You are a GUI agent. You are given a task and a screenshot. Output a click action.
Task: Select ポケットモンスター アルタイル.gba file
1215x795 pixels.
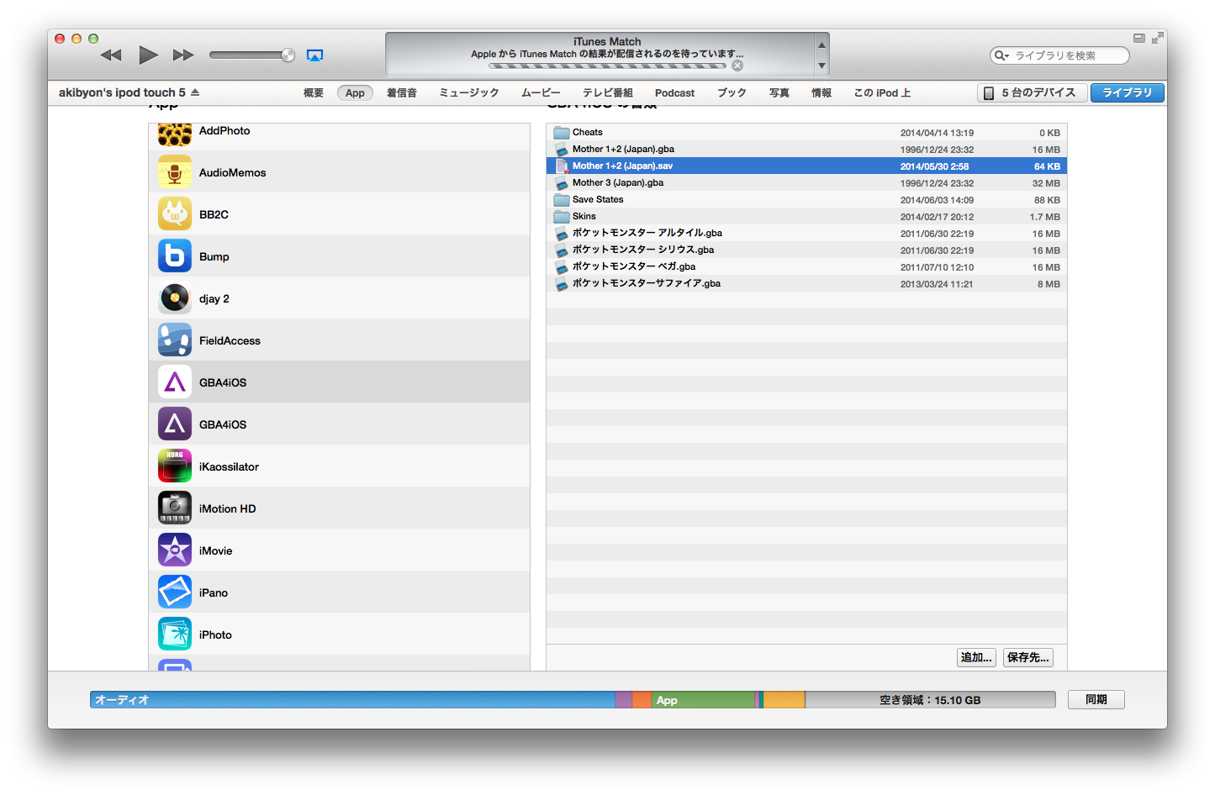pyautogui.click(x=806, y=234)
